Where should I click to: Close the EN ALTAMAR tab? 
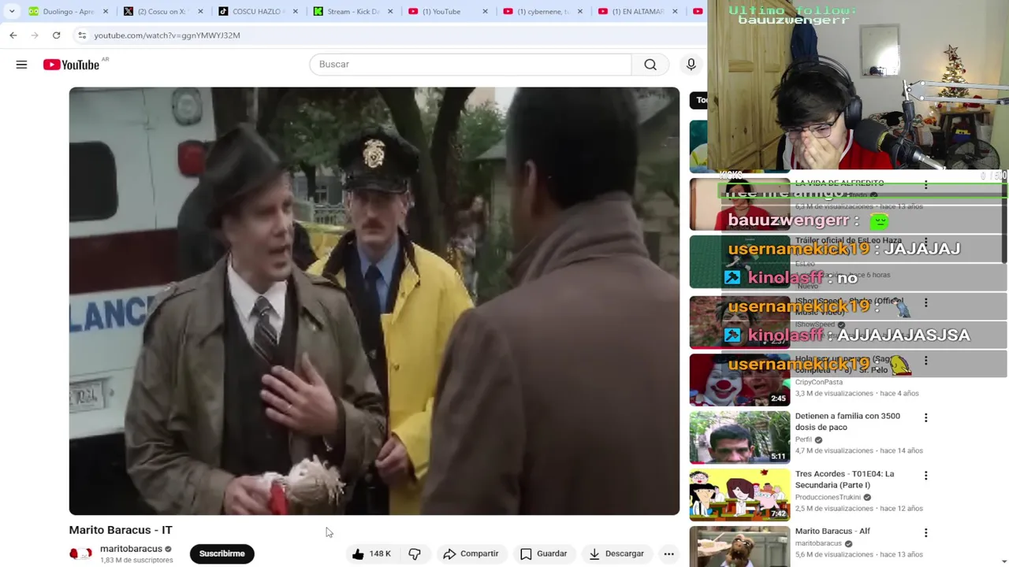(x=675, y=12)
